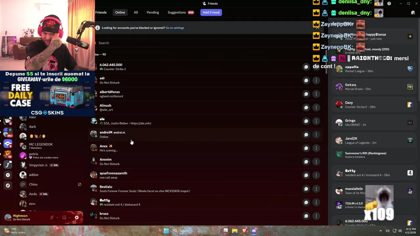Open more options for 6.062.445.000

click(x=316, y=67)
